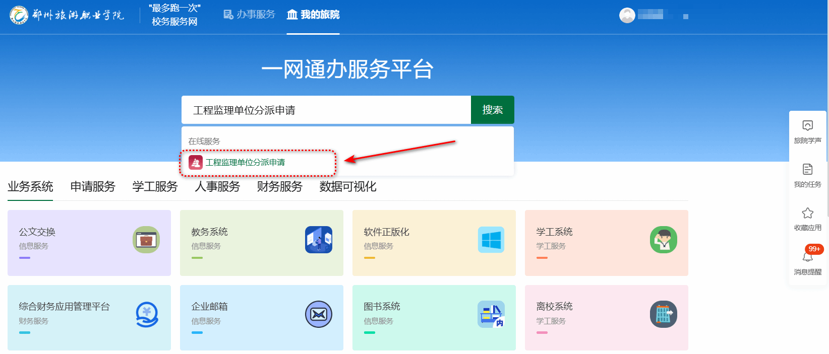
Task: Click the 公文交换 briefcase icon
Action: coord(146,240)
